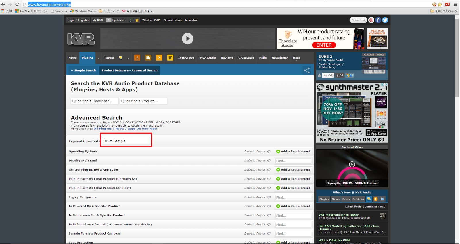The height and width of the screenshot is (244, 460).
Task: Click the Quick find a Developer field
Action: (x=95, y=101)
